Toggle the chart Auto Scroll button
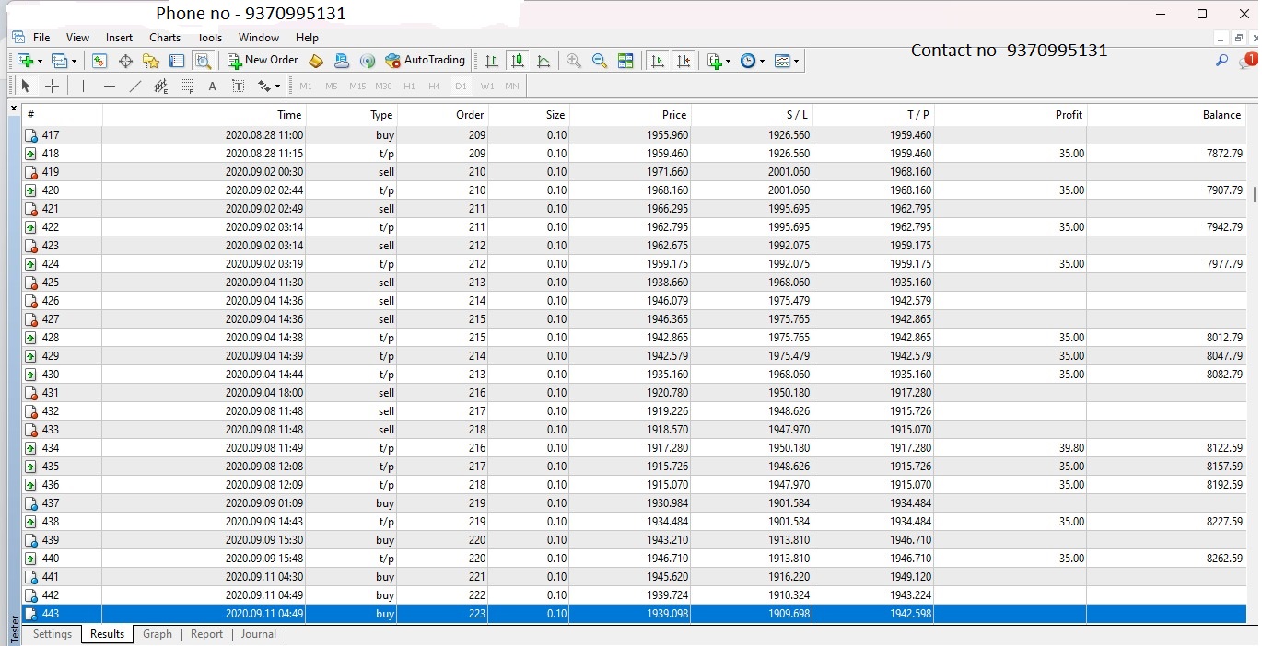 click(657, 61)
